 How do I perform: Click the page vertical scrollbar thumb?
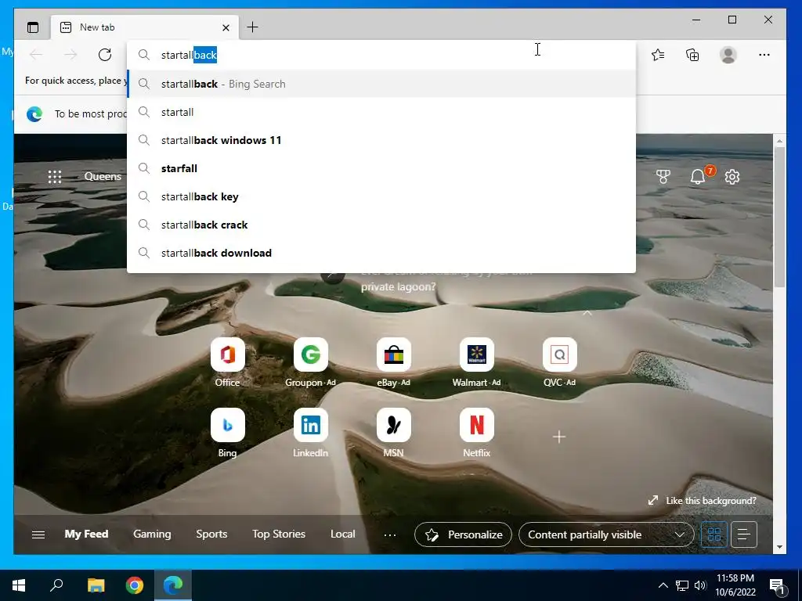(x=779, y=217)
